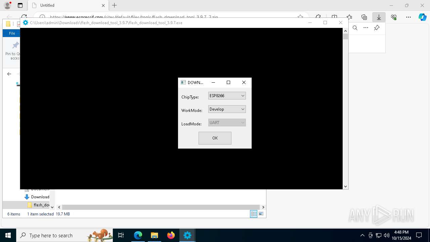Viewport: 430px width, 242px height.
Task: Open the File tab in File Explorer
Action: tap(12, 33)
